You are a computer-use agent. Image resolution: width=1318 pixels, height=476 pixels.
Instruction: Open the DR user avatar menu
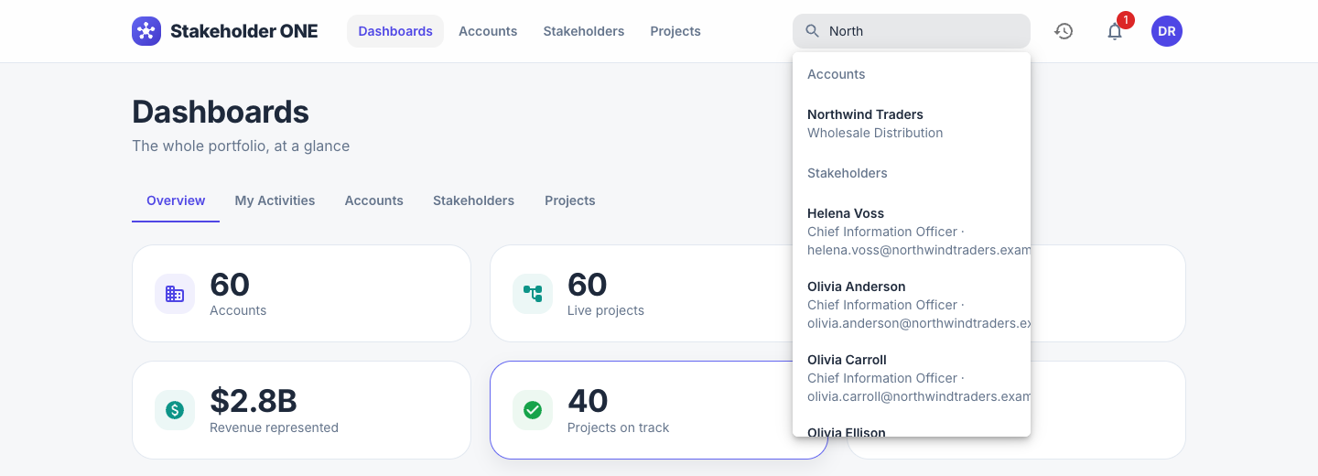[x=1167, y=31]
